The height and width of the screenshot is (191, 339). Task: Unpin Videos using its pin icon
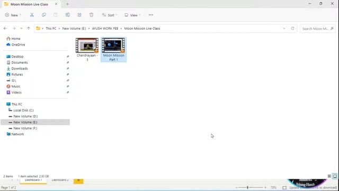coord(68,92)
